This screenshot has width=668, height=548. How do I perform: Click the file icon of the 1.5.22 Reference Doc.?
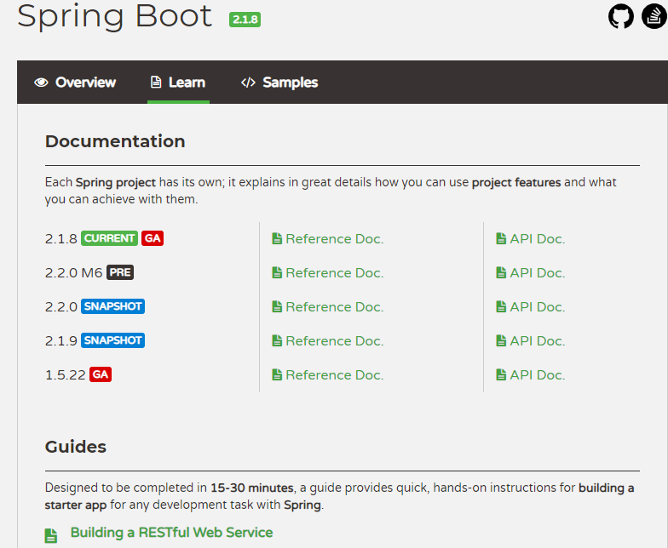(x=277, y=374)
